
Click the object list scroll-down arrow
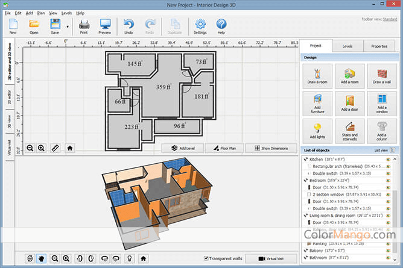point(395,260)
